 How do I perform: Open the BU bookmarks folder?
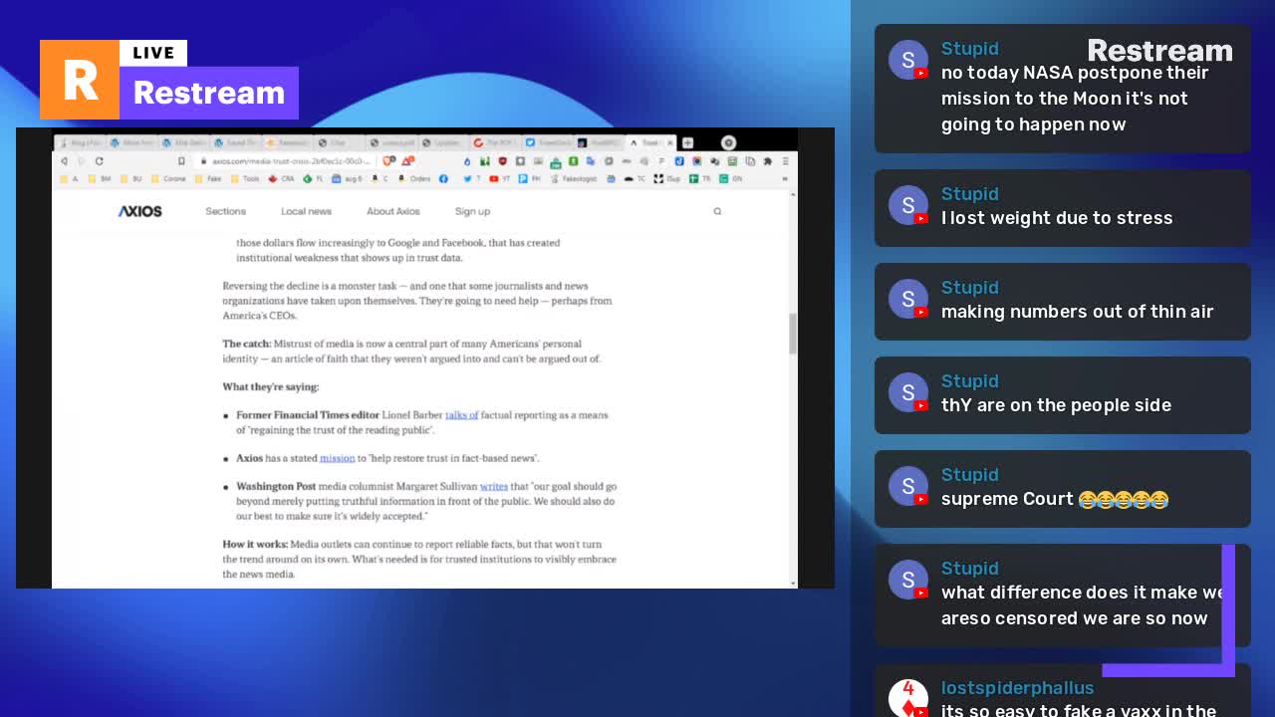click(133, 179)
